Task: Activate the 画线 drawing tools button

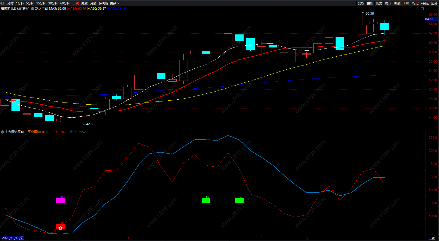Action: 397,3
